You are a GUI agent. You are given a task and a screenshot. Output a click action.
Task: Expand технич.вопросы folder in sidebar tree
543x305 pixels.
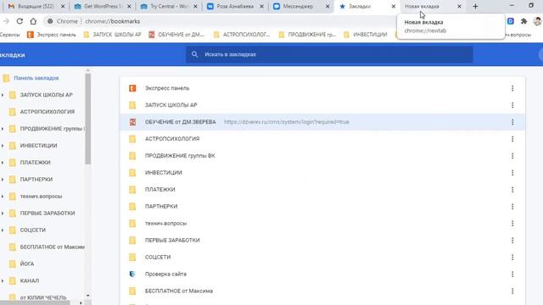point(3,197)
